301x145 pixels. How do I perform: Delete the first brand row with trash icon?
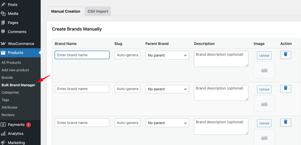tap(286, 55)
